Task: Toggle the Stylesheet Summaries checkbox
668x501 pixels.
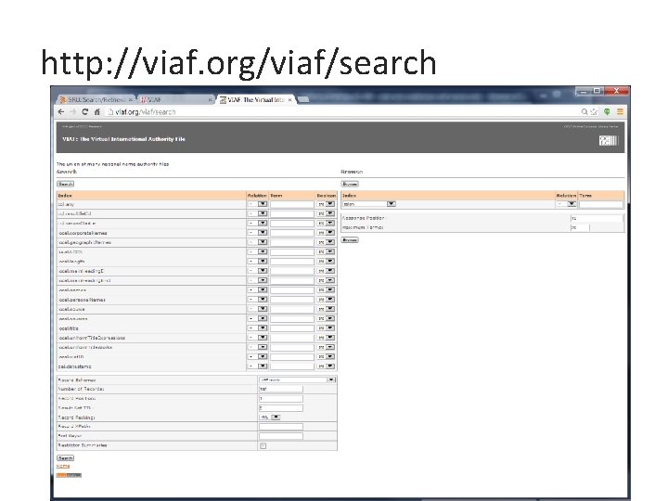Action: (x=263, y=445)
